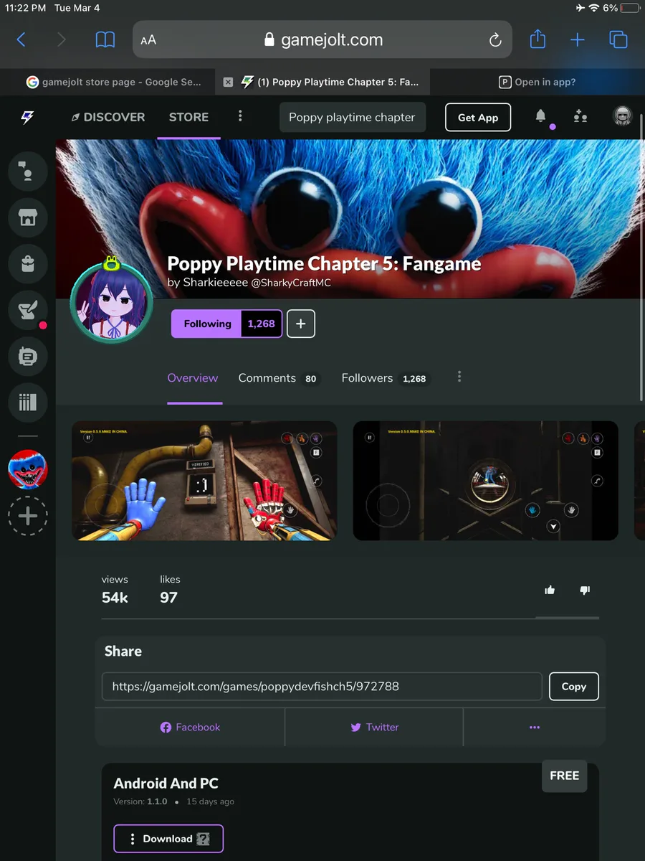Open more share options ellipsis
The width and height of the screenshot is (645, 861).
coord(535,727)
